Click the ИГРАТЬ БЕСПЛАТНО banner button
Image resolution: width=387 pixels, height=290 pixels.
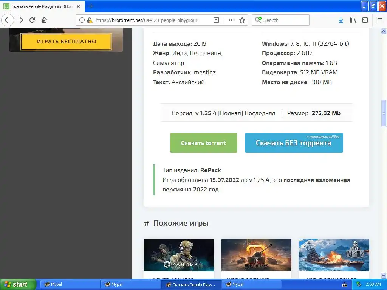66,42
